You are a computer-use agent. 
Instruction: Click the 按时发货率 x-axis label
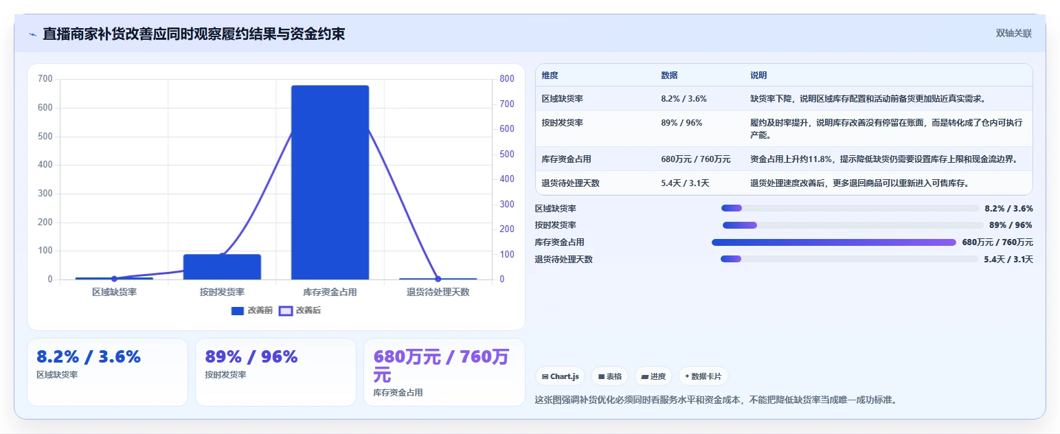coord(222,293)
